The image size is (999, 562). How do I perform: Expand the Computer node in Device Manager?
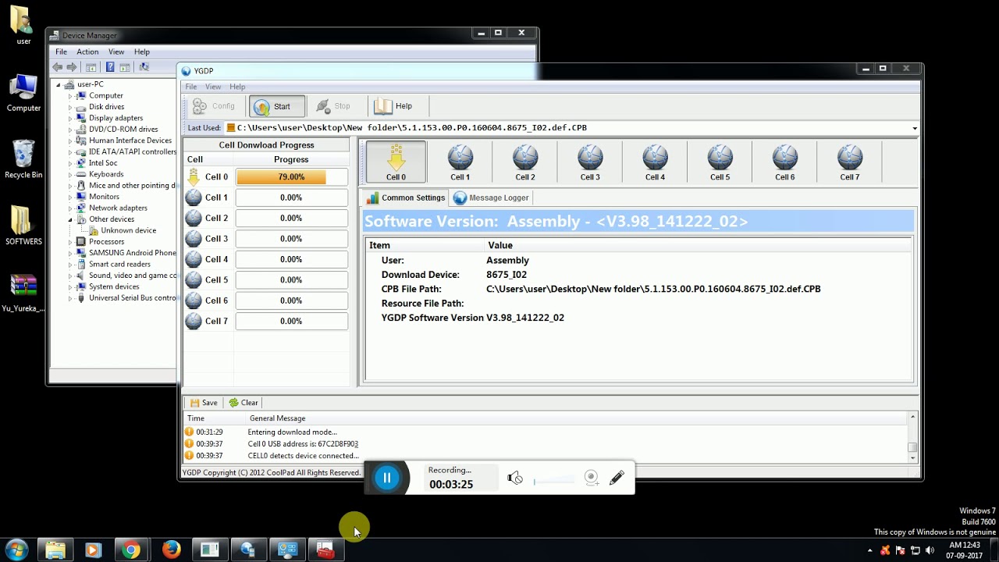[x=70, y=96]
